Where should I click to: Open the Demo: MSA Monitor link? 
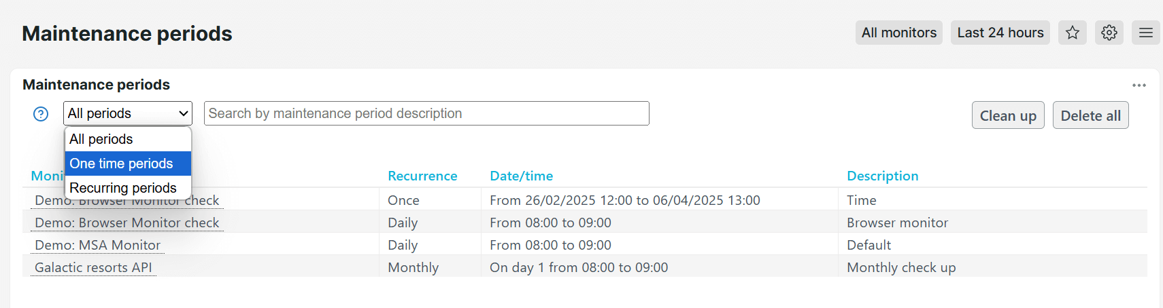98,245
